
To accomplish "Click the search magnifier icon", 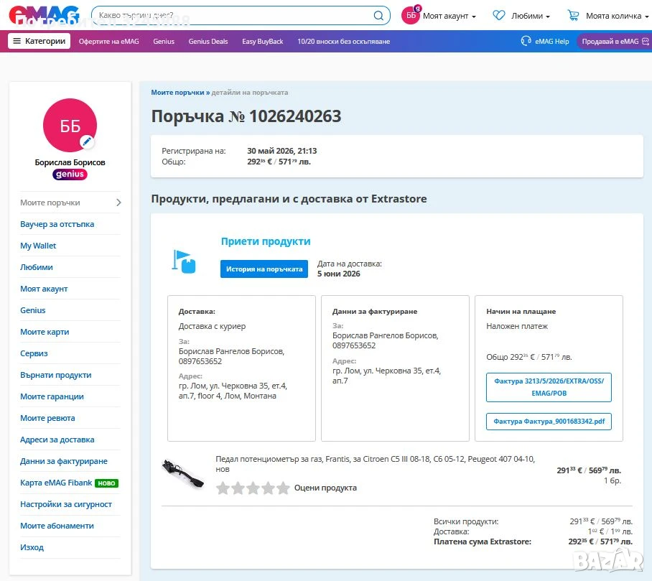I will coord(378,16).
